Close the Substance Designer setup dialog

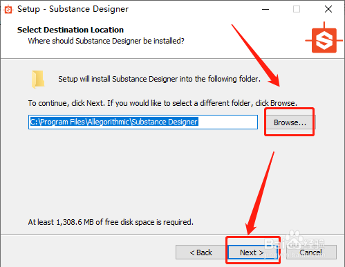pos(328,9)
